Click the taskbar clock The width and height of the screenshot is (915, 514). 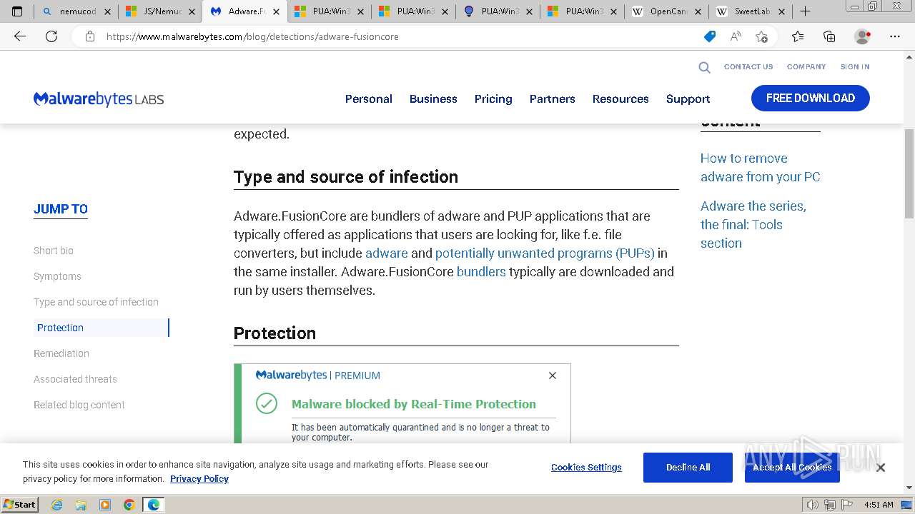[x=879, y=505]
